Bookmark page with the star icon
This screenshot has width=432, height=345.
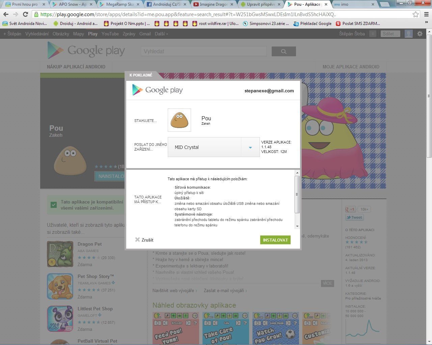[416, 14]
